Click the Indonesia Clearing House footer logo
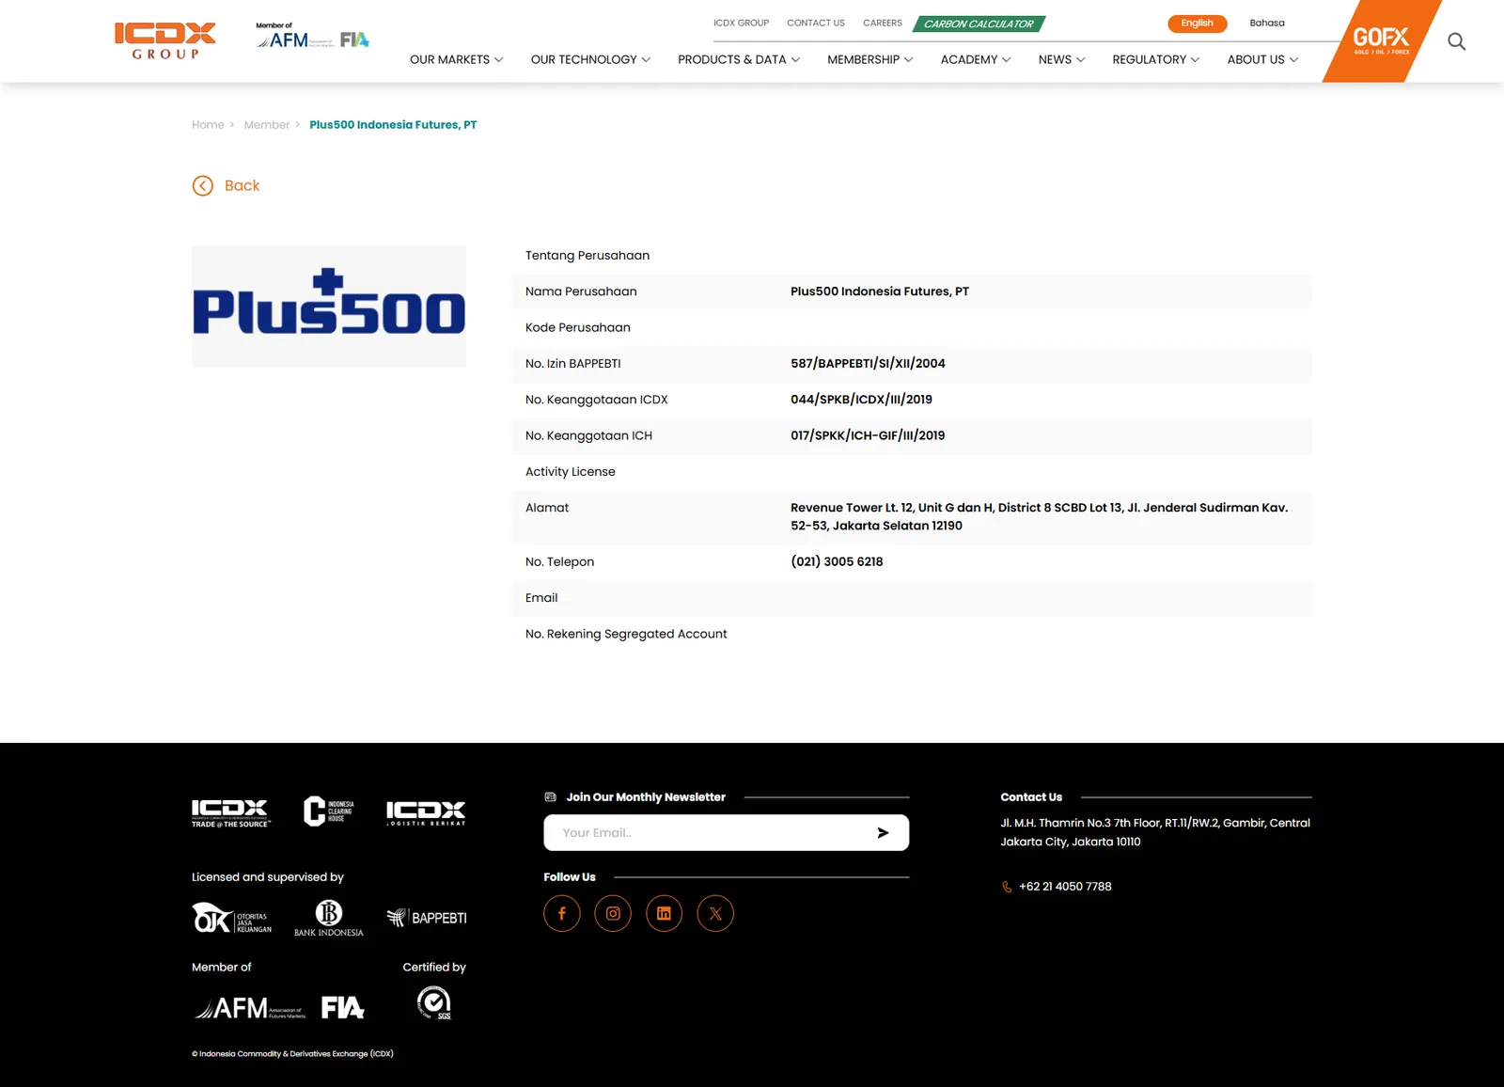Screen dimensions: 1504x1087 329,811
